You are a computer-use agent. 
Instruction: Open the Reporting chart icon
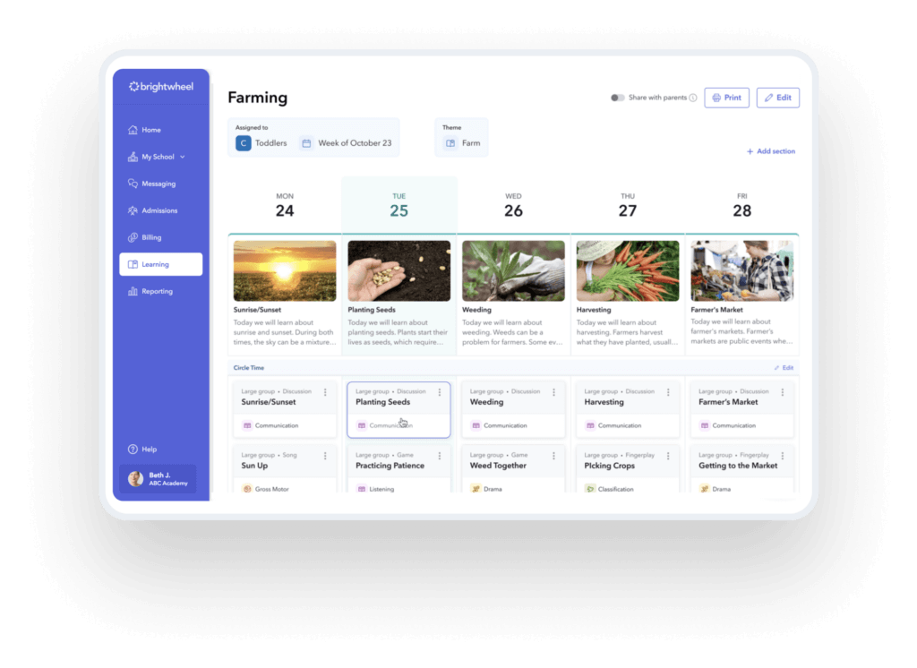(x=133, y=291)
